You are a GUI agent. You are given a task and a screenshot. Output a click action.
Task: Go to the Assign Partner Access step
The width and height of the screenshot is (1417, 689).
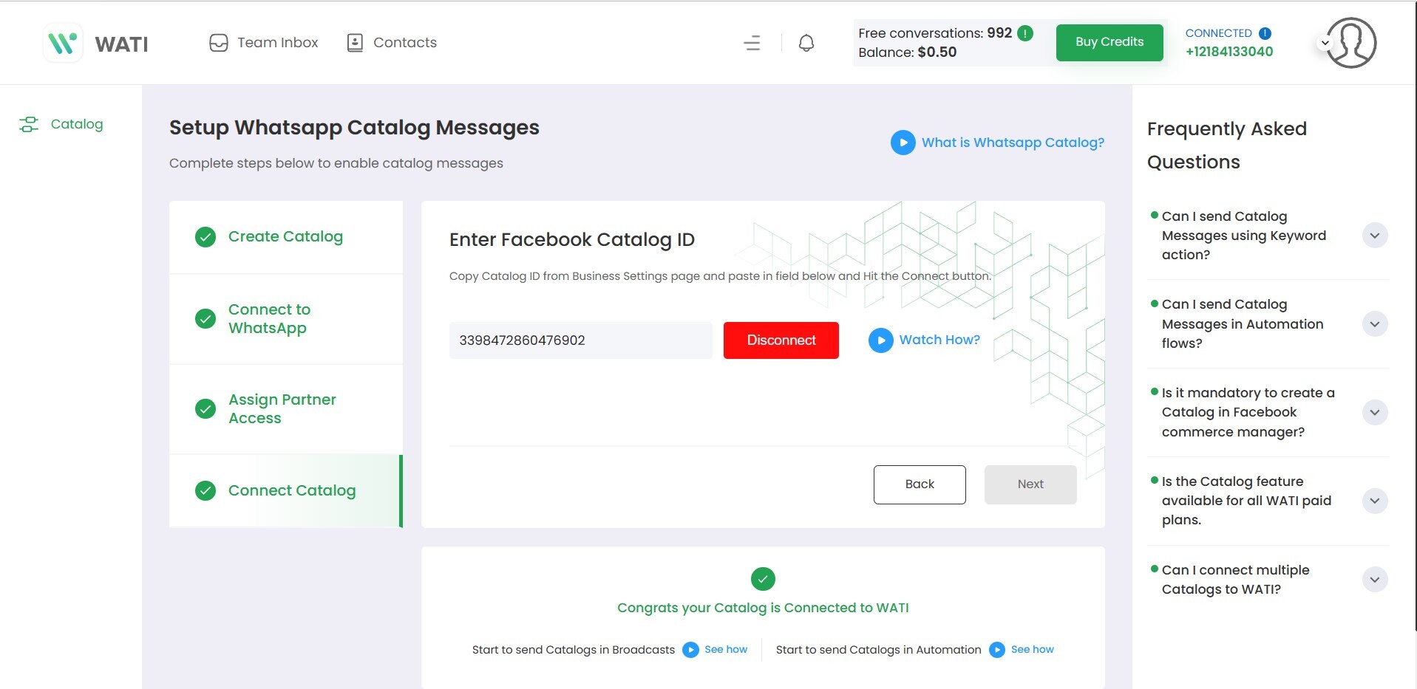(x=286, y=409)
